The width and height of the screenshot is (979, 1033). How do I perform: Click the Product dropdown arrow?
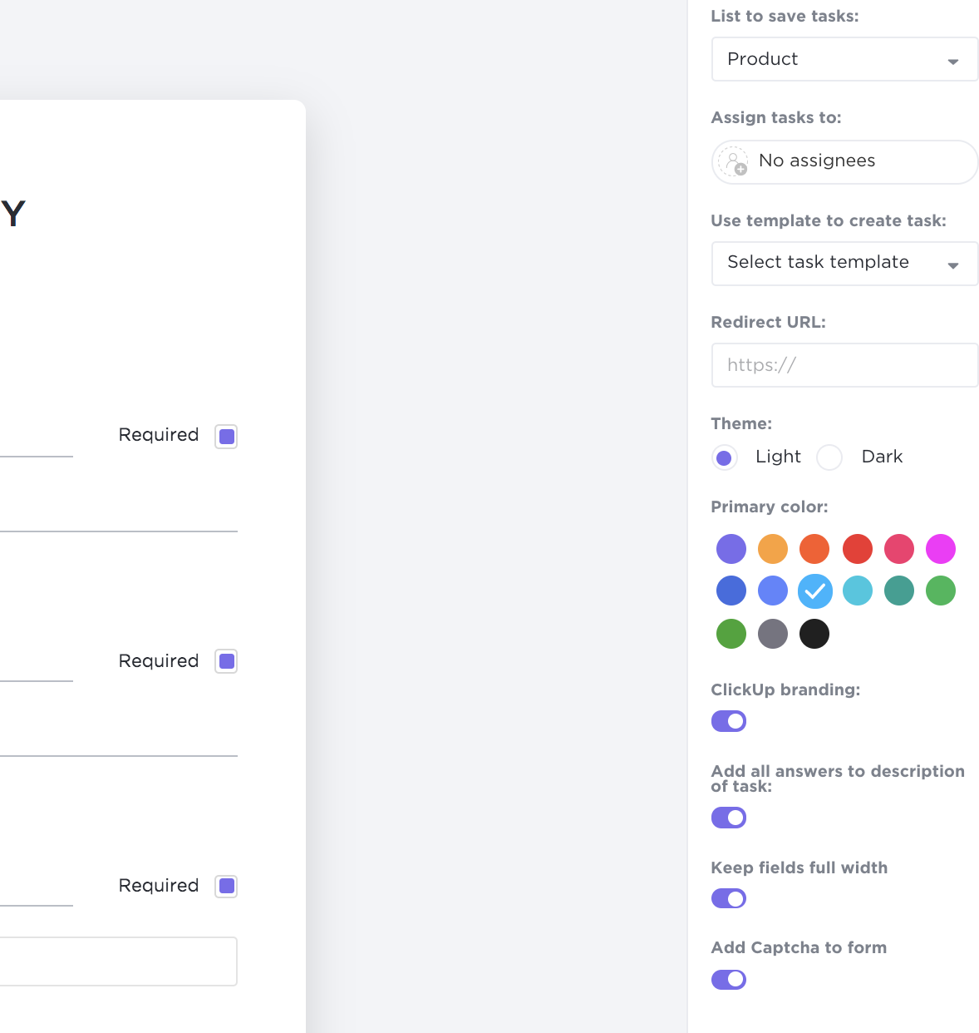[953, 62]
